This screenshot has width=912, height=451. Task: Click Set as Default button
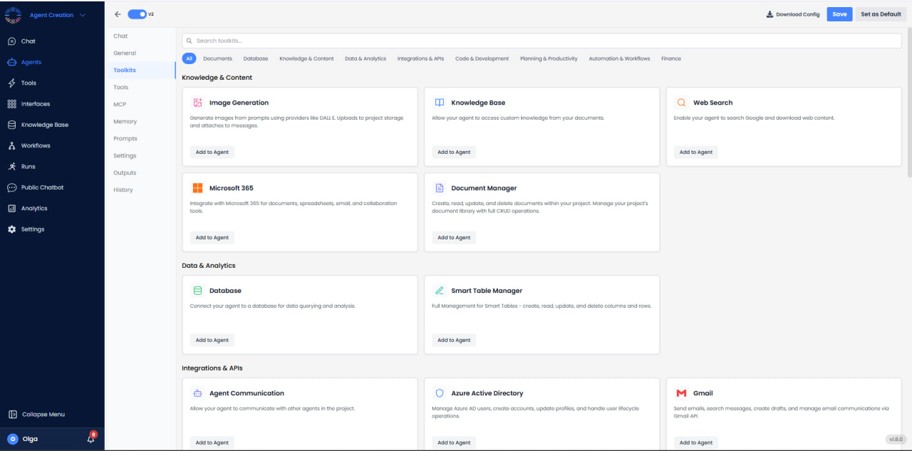881,14
